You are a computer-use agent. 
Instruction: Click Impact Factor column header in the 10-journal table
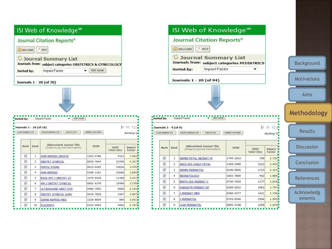tap(131, 148)
